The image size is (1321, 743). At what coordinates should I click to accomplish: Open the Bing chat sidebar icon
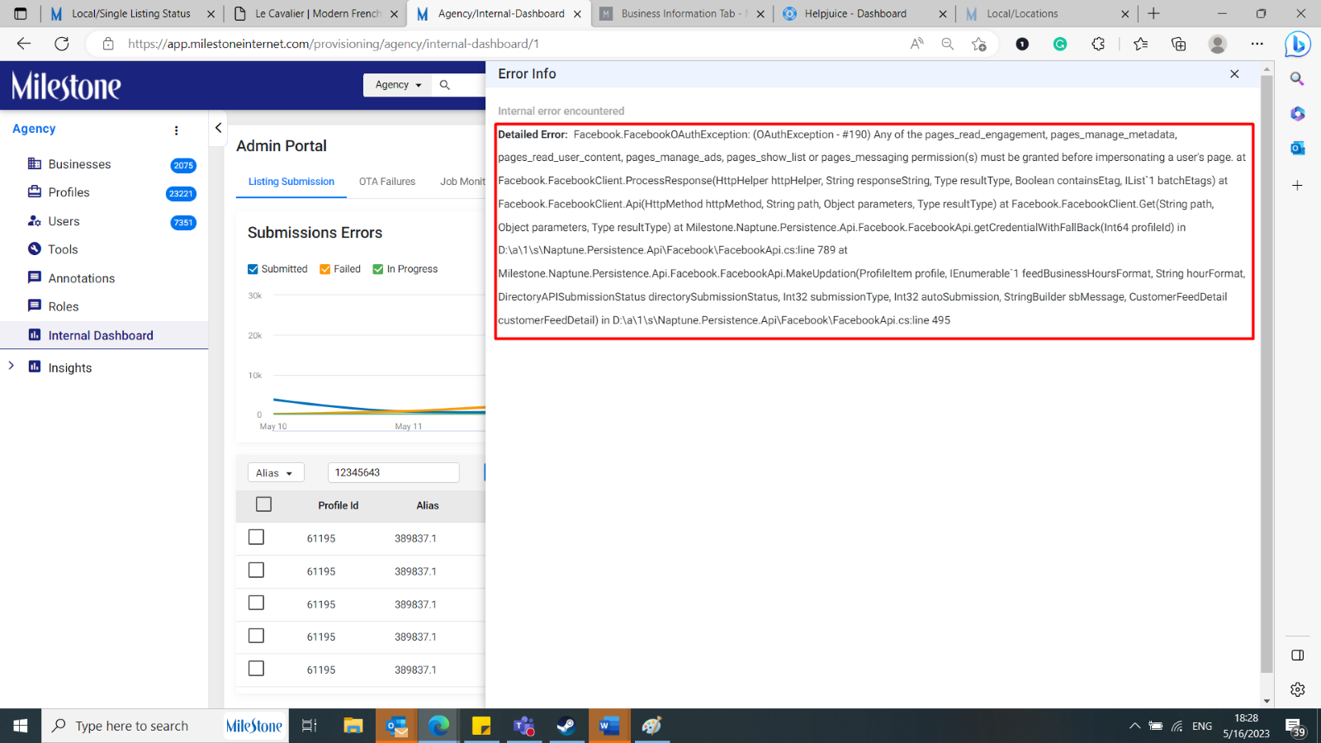pyautogui.click(x=1298, y=44)
